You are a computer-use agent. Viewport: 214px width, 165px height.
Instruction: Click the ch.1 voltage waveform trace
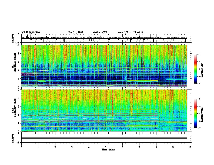pos(104,38)
